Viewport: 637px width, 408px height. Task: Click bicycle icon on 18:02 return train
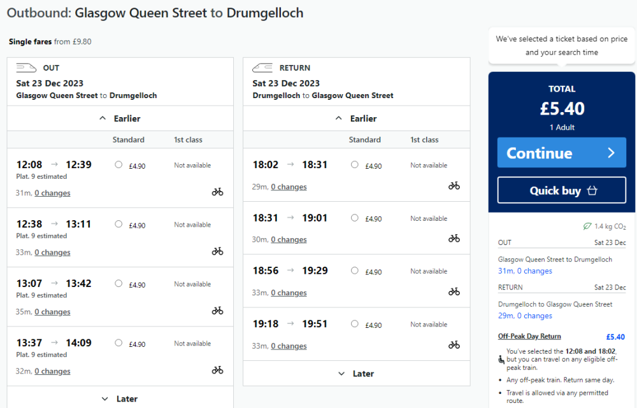454,186
